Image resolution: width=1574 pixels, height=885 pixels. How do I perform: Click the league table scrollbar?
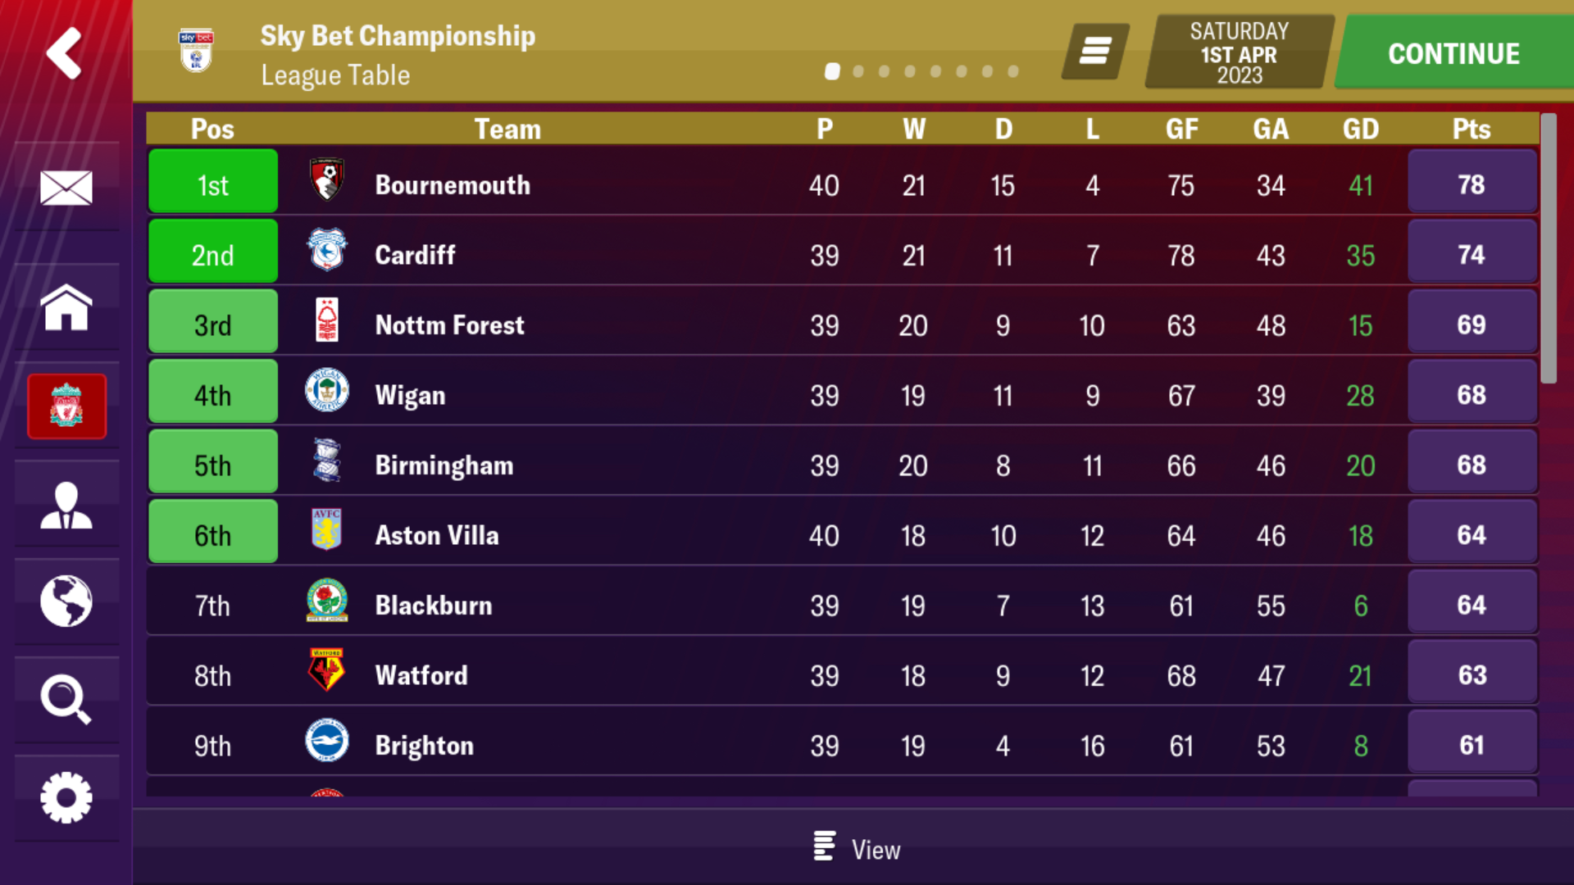click(1548, 248)
